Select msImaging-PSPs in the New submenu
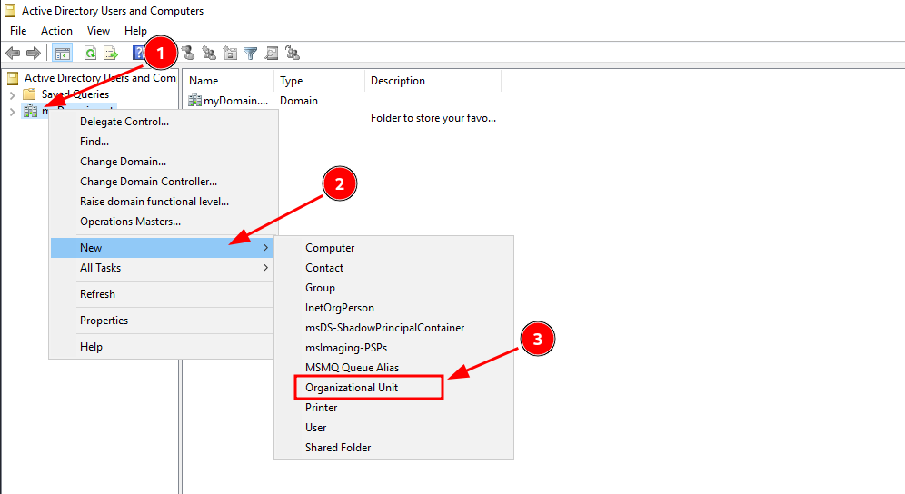The height and width of the screenshot is (494, 905). pyautogui.click(x=393, y=348)
